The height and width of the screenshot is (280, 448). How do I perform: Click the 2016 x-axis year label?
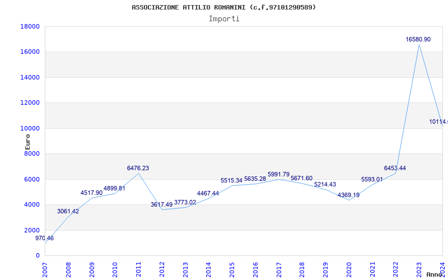255,270
